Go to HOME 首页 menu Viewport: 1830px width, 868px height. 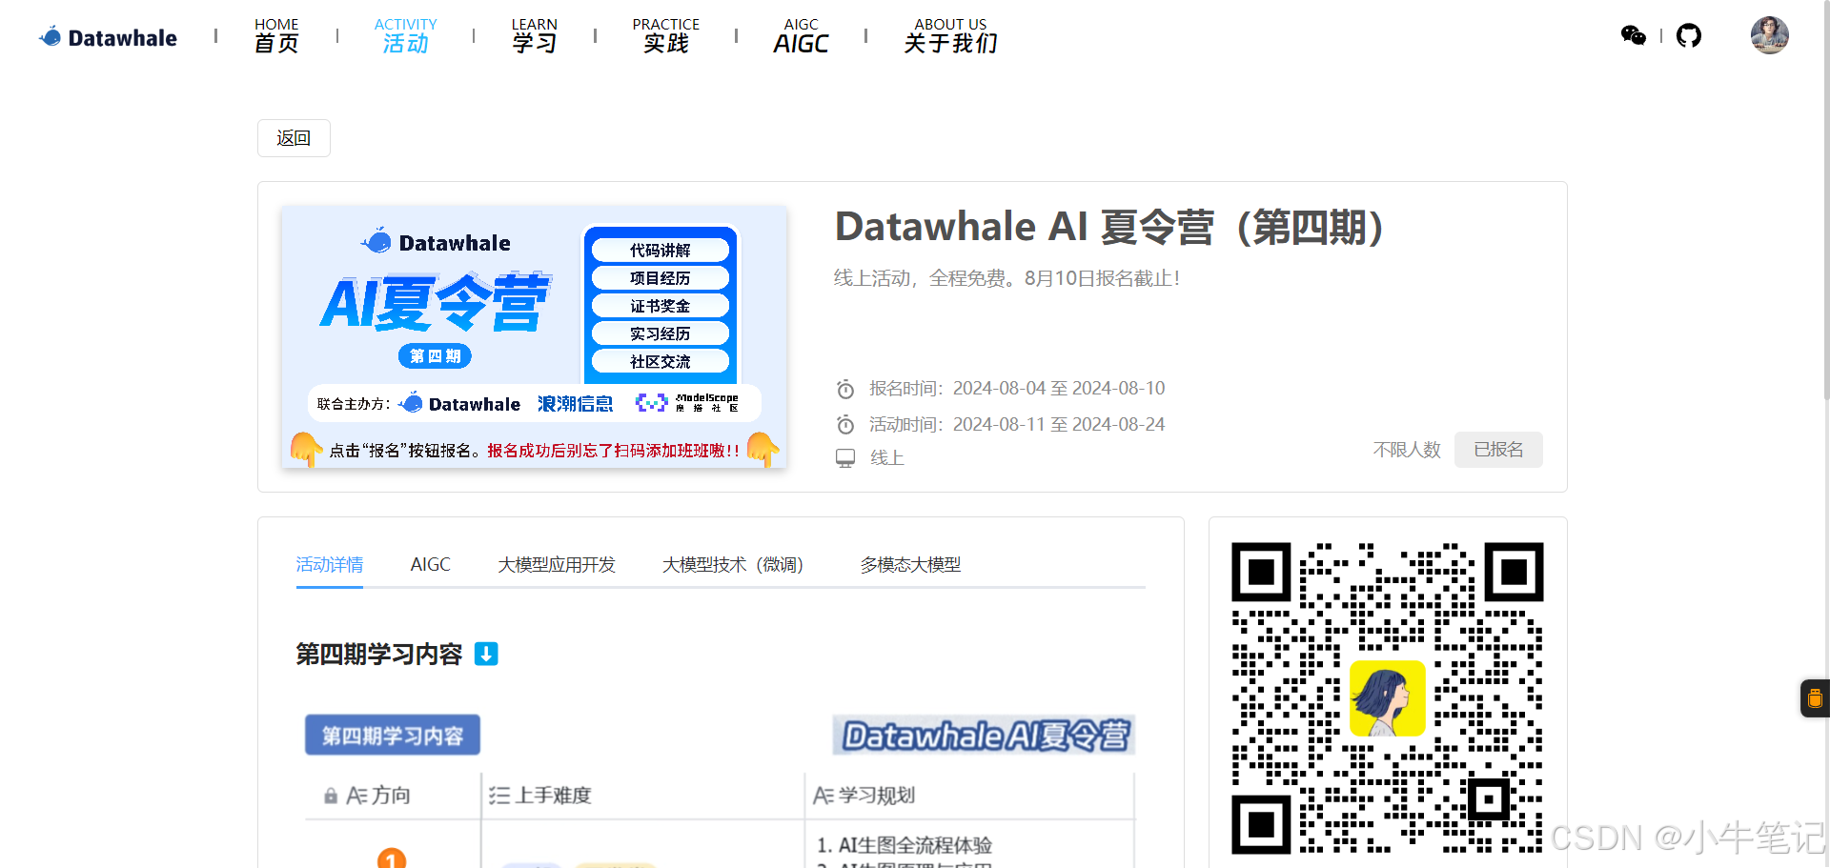(x=276, y=35)
